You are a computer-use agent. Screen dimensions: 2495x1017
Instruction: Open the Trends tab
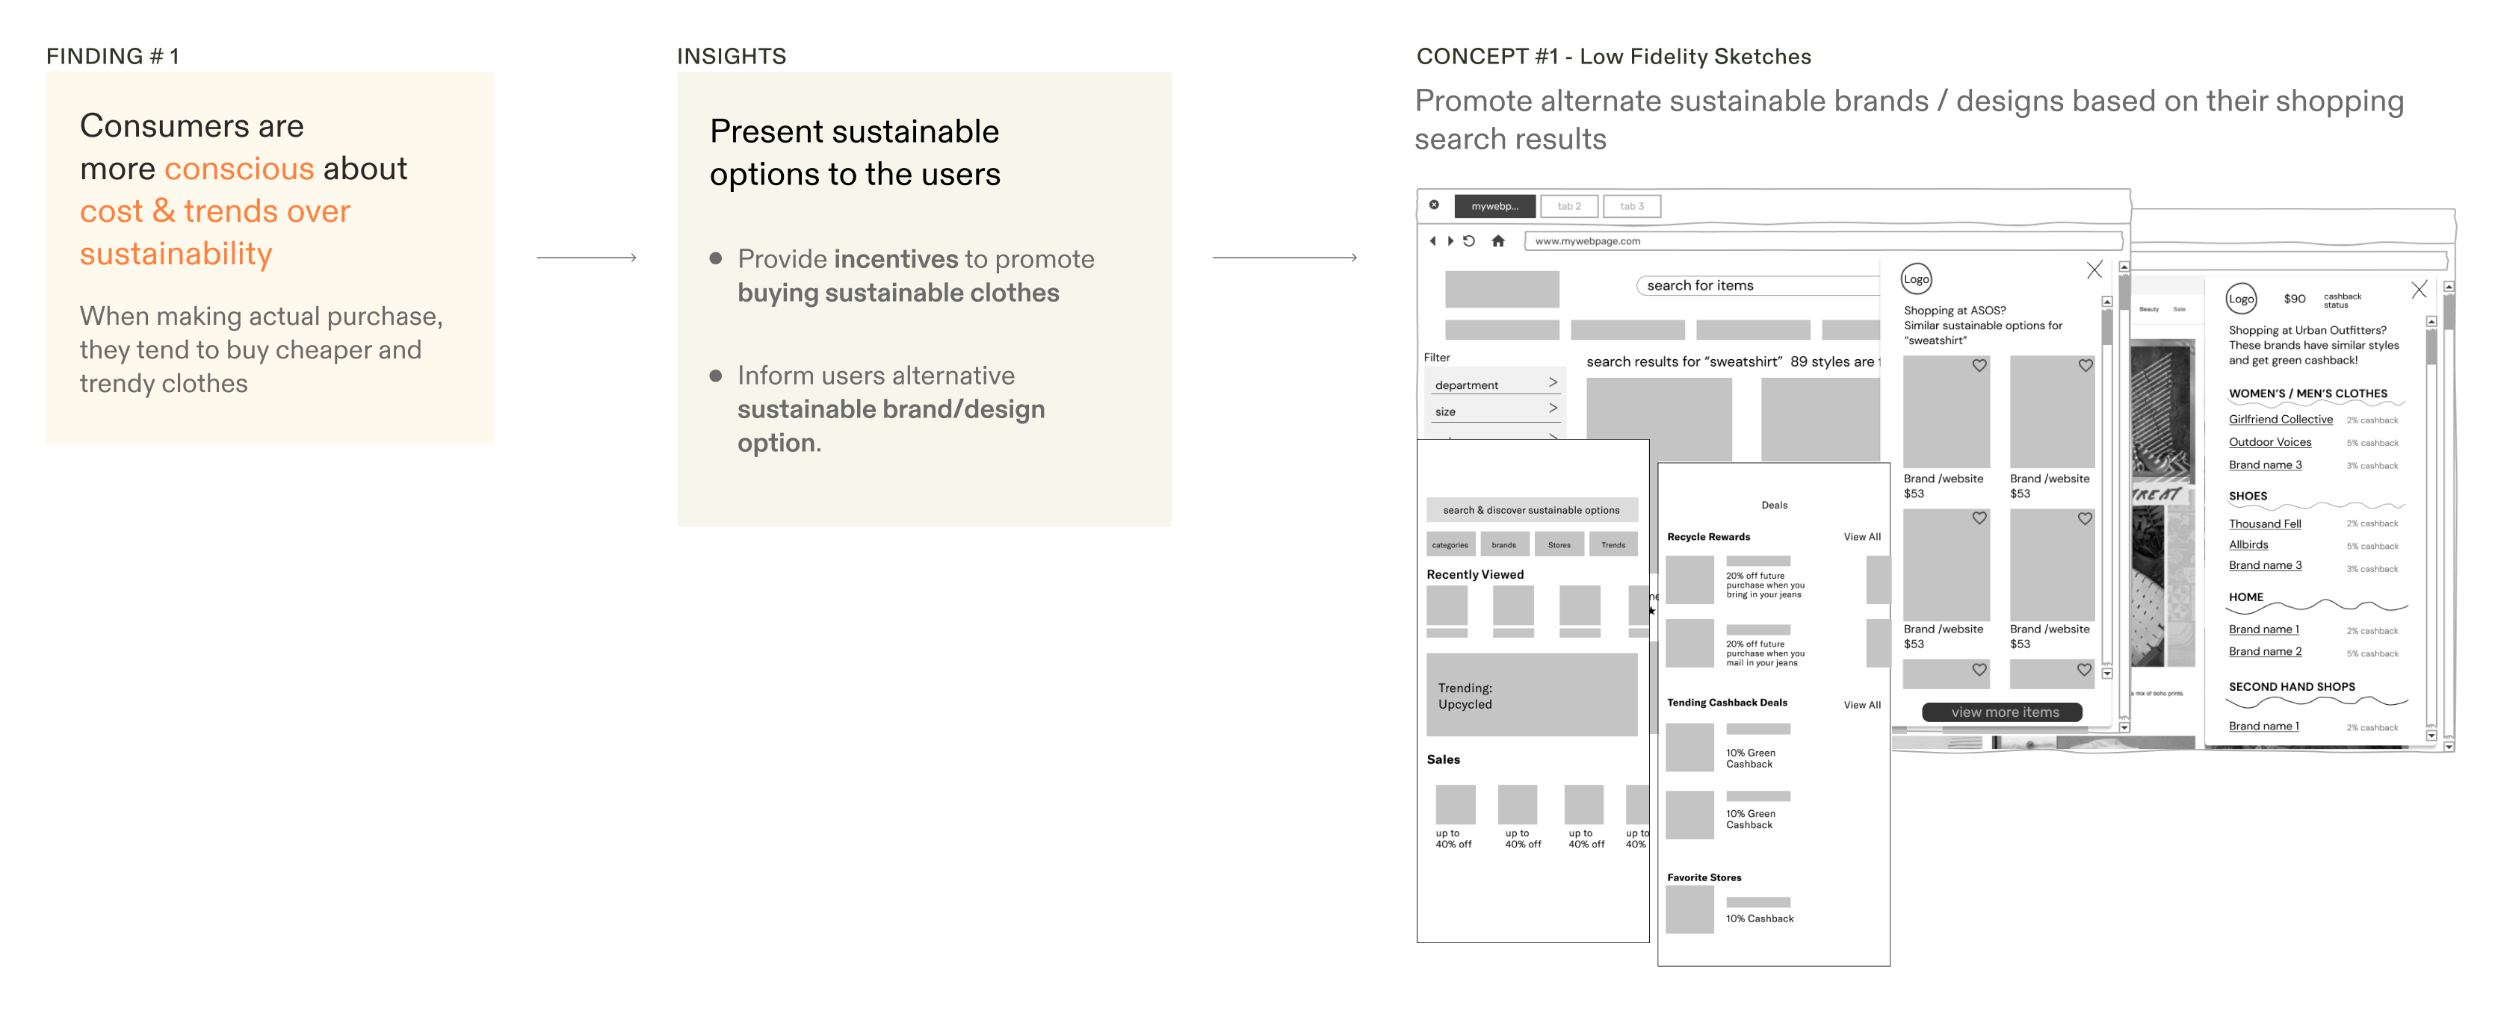[x=1613, y=544]
